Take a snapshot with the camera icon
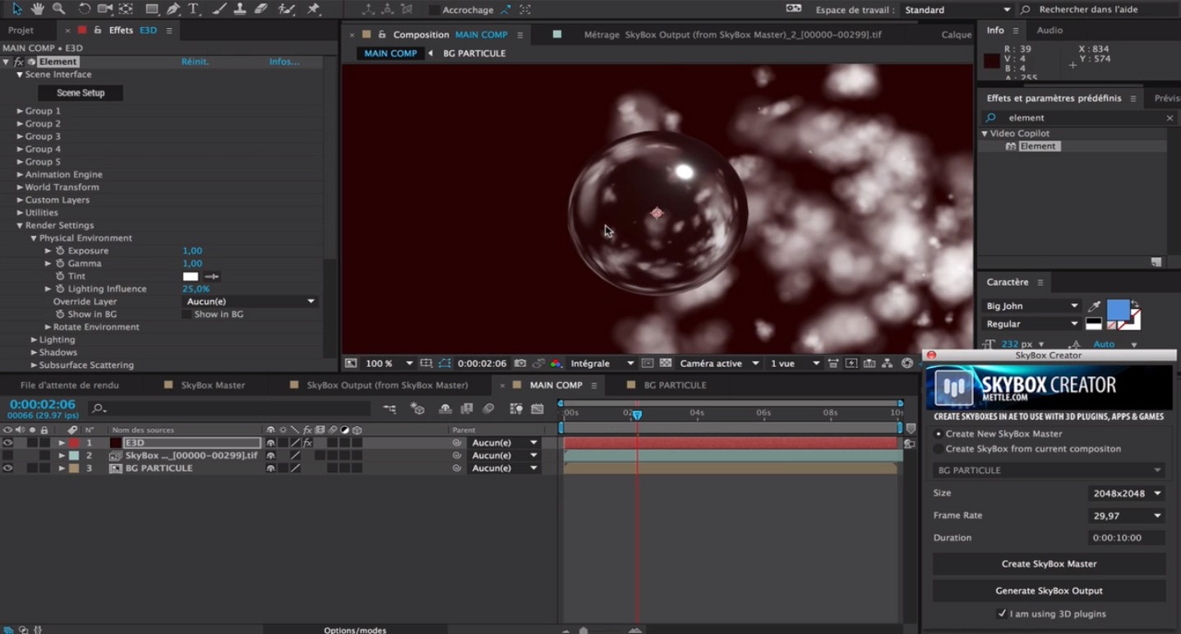Screen dimensions: 1181x634 point(520,363)
